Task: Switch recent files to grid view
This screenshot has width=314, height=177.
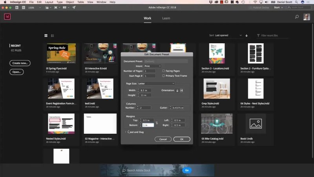Action: pos(46,35)
